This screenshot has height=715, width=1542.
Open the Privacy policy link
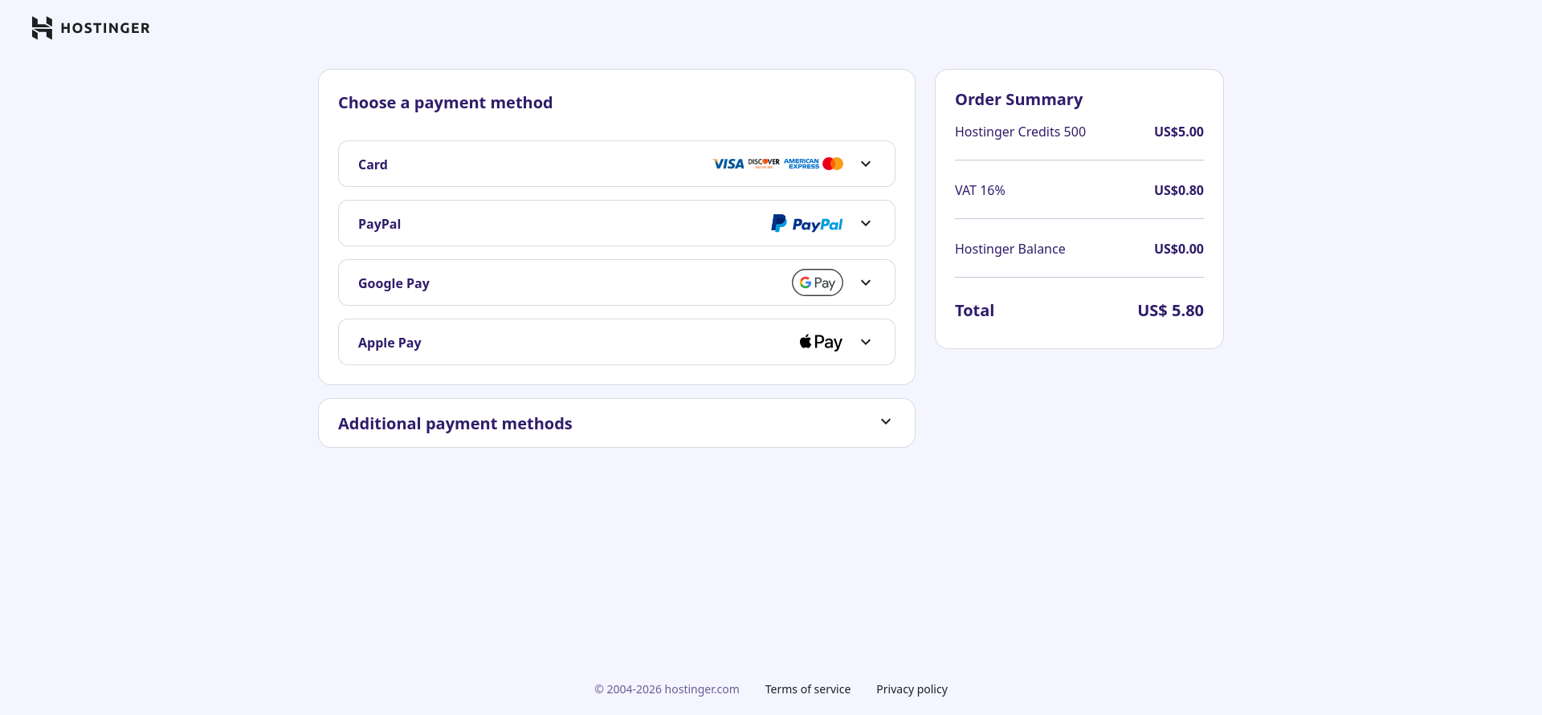click(912, 689)
